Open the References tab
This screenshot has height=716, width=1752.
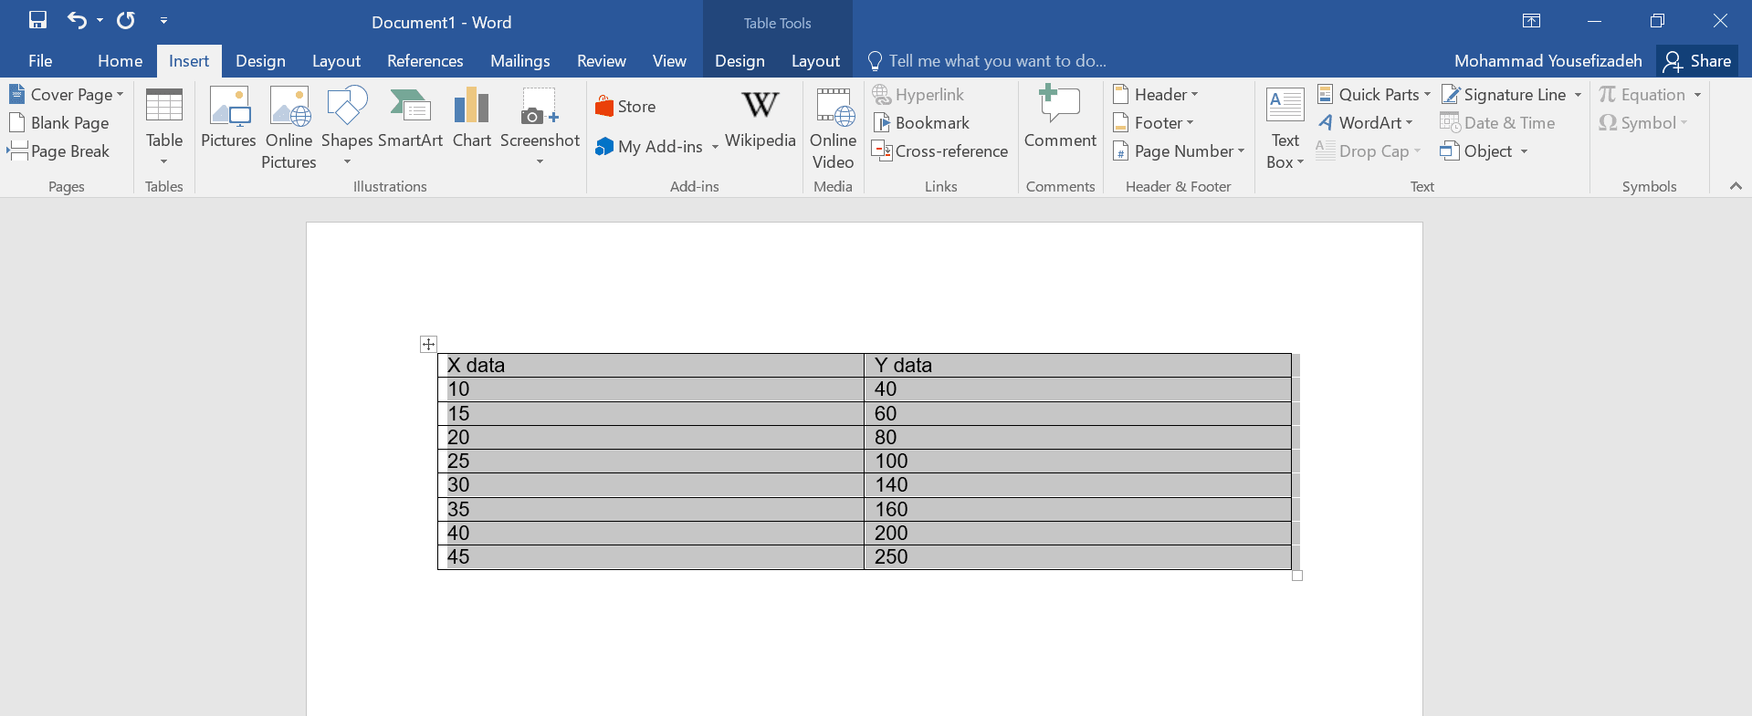click(425, 61)
